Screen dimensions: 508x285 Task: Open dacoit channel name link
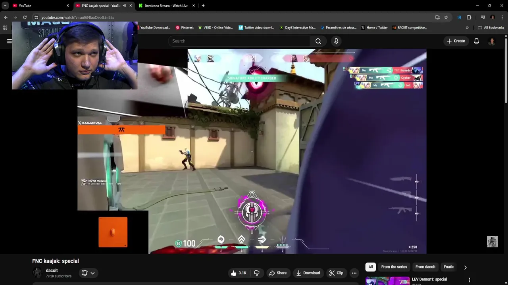pos(52,271)
